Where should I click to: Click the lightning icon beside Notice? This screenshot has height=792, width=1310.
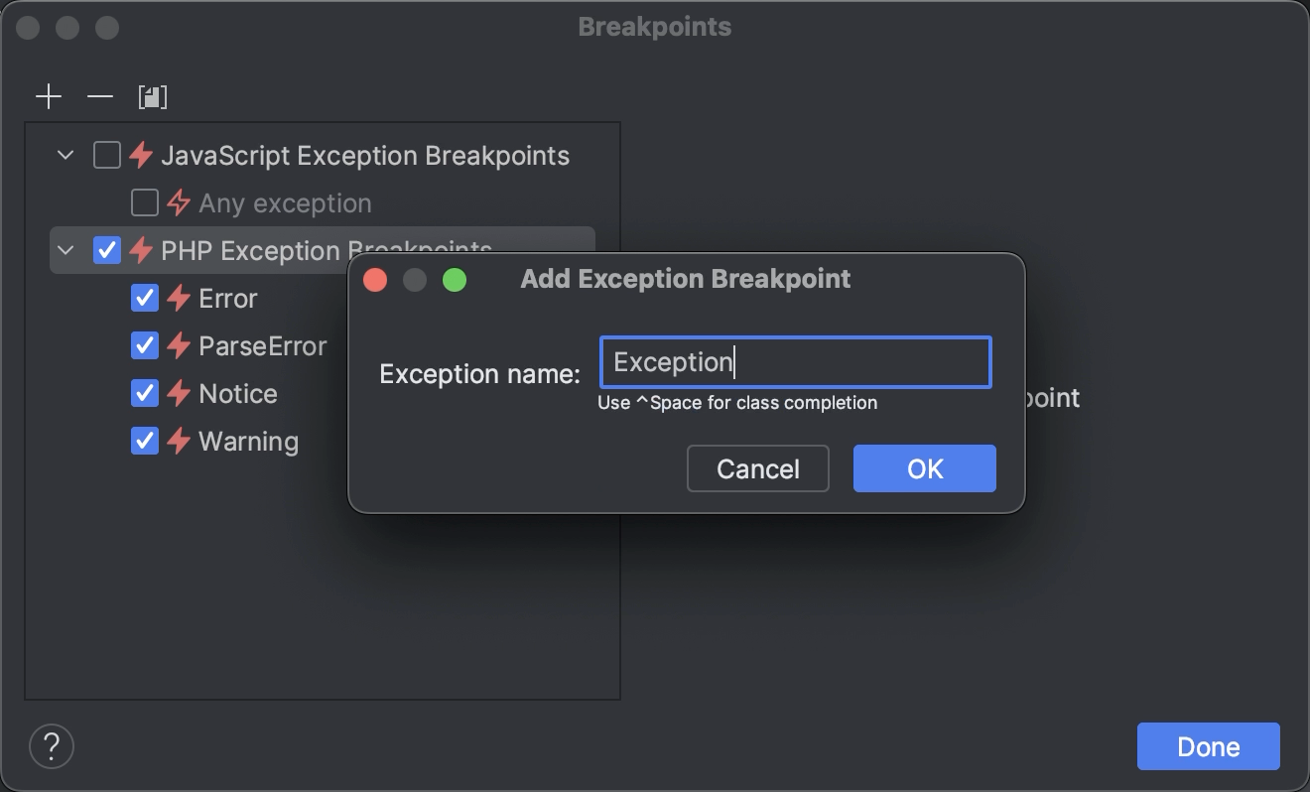point(179,394)
